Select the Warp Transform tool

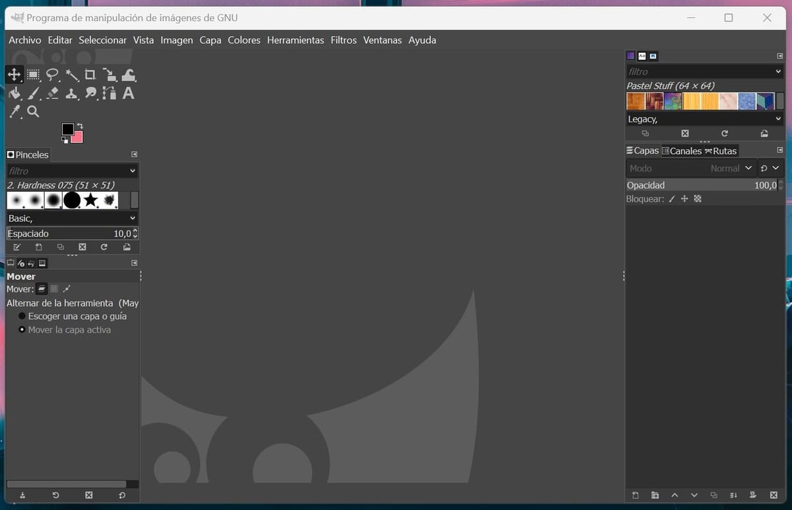(x=129, y=75)
